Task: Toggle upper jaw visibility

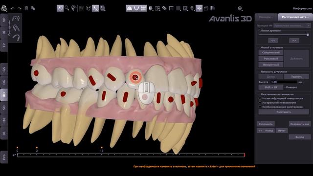Action: tap(129, 8)
